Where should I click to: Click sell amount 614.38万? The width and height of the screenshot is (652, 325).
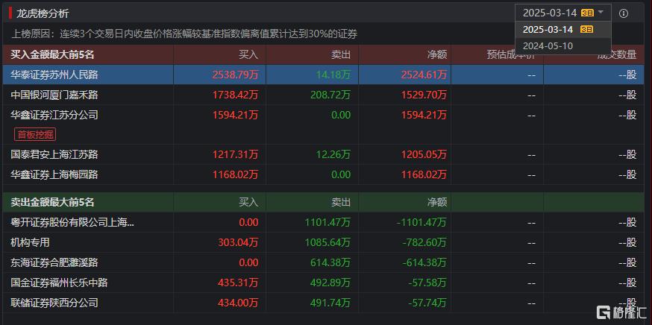[x=330, y=262]
